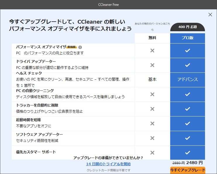This screenshot has width=217, height=174.
Task: Close the upgrade dialog with the X
Action: click(x=210, y=15)
